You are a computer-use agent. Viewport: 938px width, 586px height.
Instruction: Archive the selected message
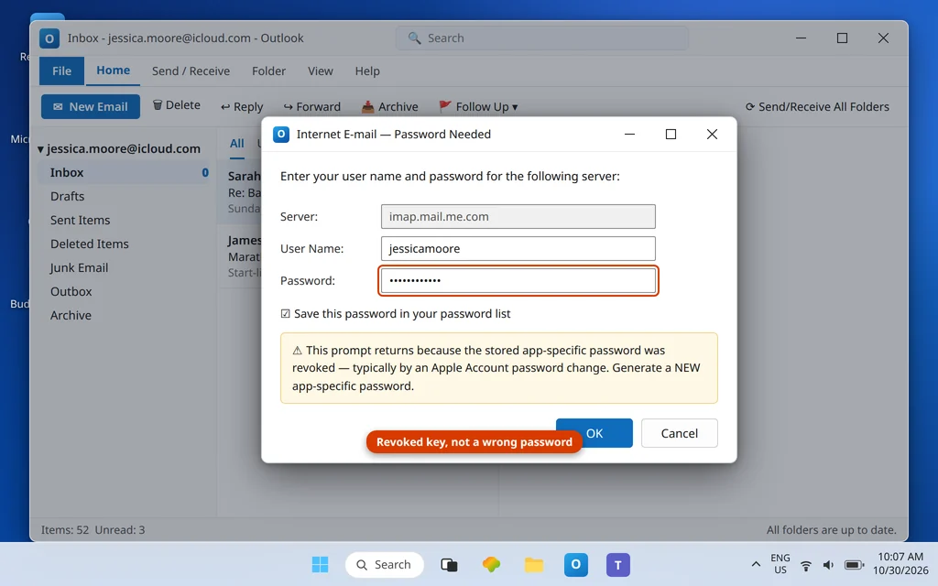pyautogui.click(x=389, y=106)
